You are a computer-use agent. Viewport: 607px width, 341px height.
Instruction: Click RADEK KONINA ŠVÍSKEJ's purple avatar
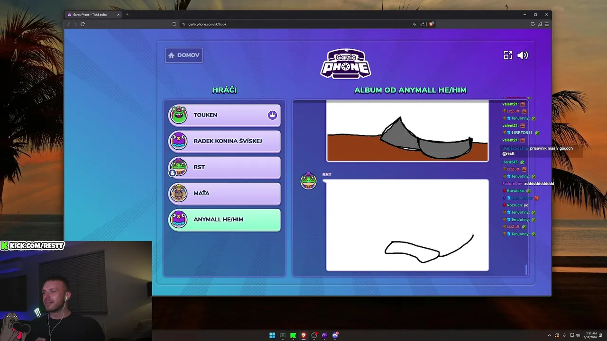[x=179, y=141]
